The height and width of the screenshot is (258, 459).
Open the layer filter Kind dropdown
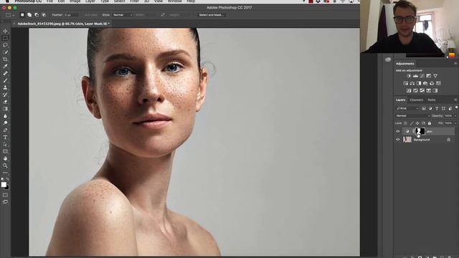click(x=407, y=108)
